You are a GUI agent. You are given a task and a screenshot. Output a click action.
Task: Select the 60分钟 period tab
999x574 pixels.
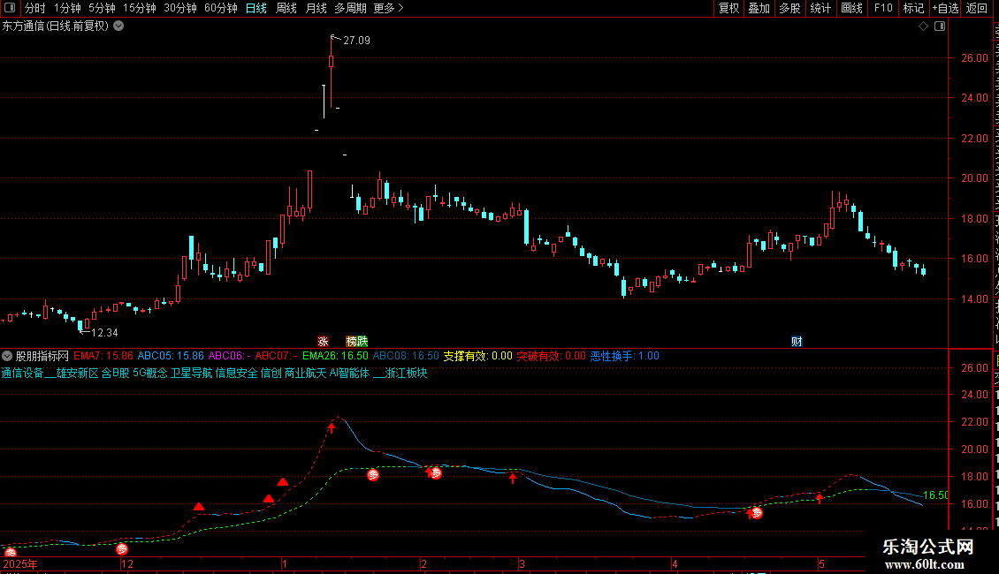click(221, 8)
